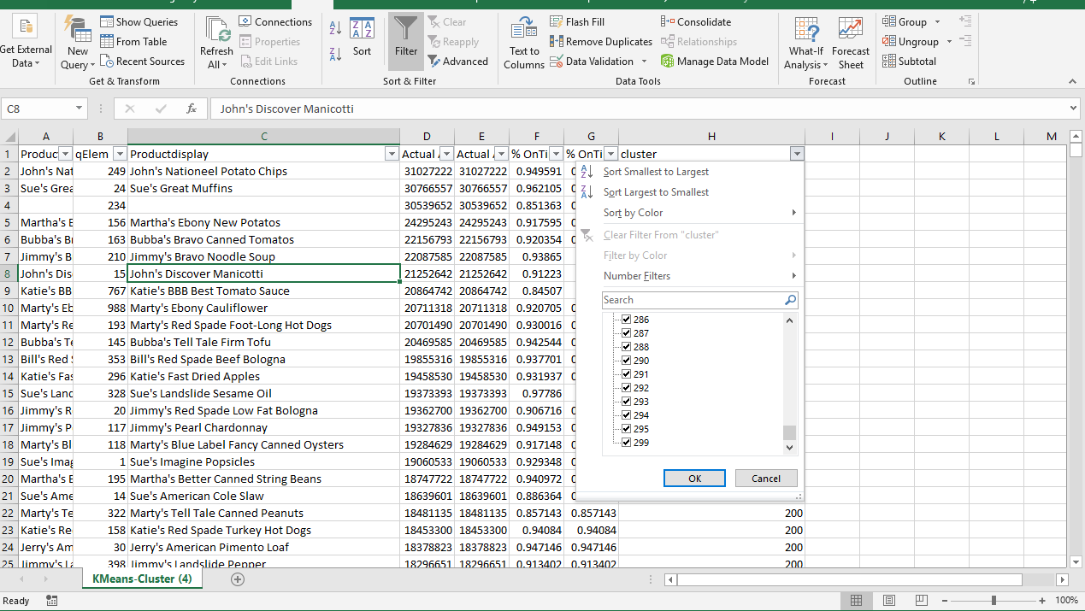Open the Sort by Color submenu

click(x=690, y=213)
